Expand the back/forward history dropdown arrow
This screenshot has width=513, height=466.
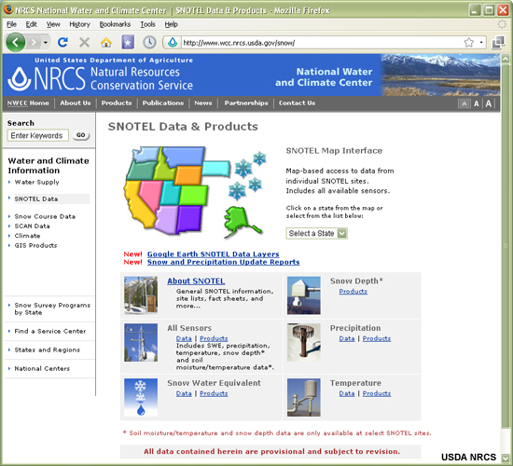pos(46,43)
